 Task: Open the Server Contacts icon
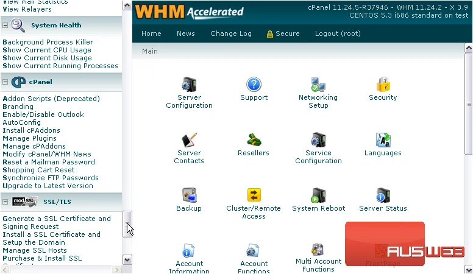coord(189,140)
